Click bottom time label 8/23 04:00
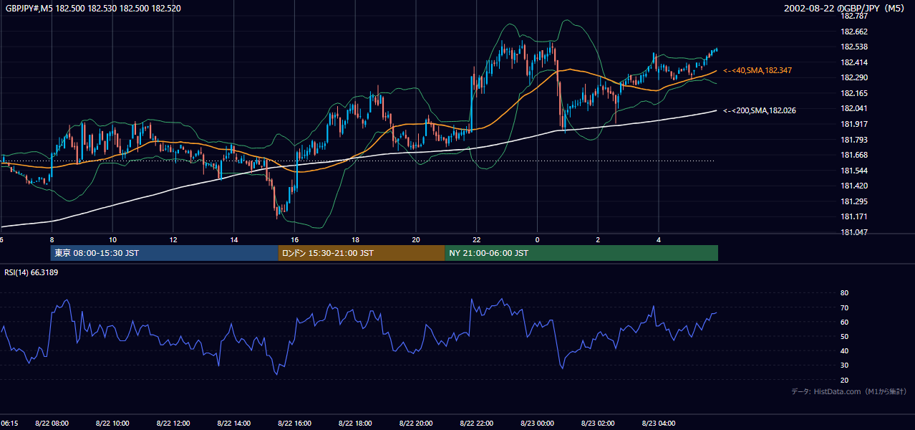The height and width of the screenshot is (430, 915). click(x=658, y=424)
